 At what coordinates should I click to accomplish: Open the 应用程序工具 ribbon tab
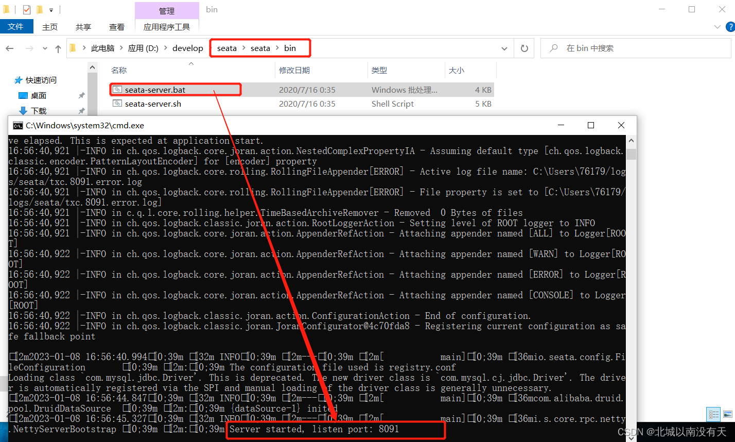[167, 27]
